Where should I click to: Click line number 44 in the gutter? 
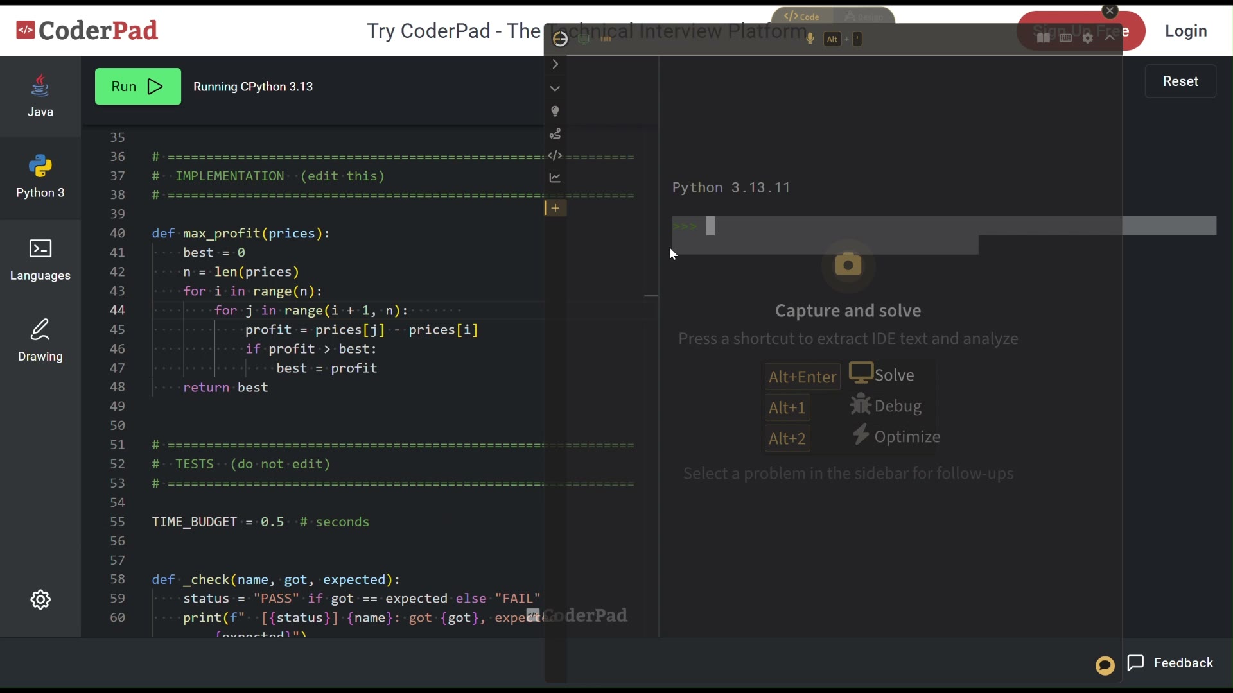117,311
